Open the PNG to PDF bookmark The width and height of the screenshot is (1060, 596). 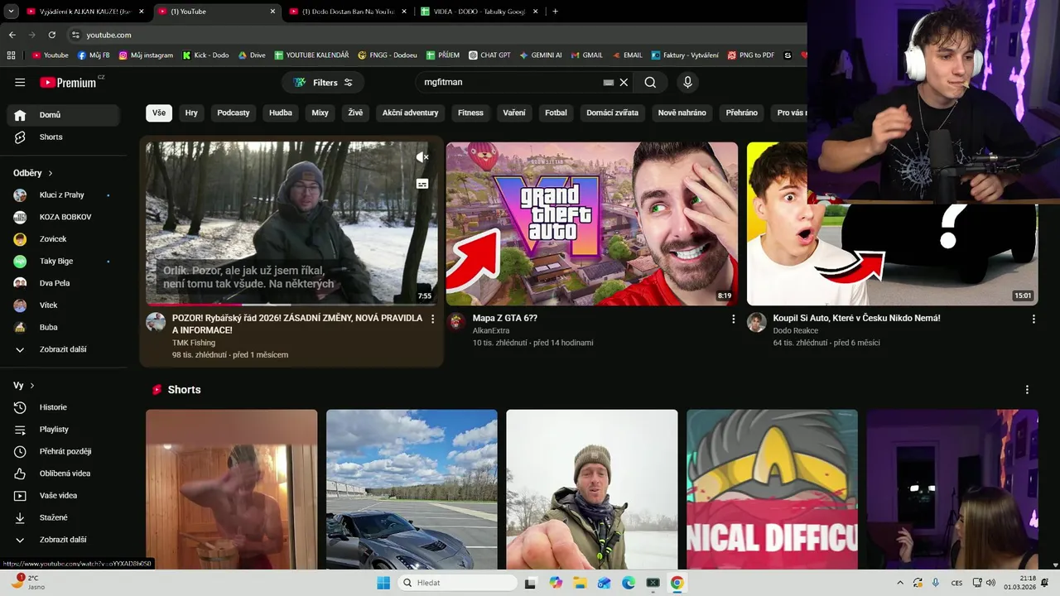(x=750, y=55)
